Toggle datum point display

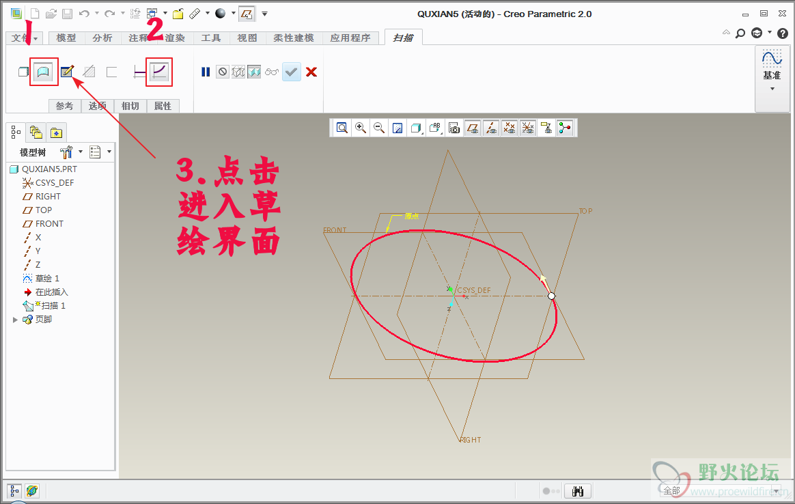click(x=509, y=128)
